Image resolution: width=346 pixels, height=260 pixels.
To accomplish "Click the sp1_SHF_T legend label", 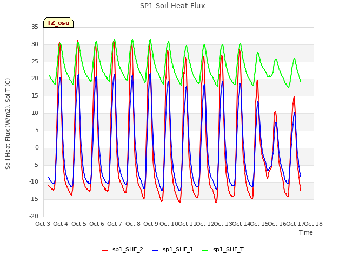I will coord(228,250).
